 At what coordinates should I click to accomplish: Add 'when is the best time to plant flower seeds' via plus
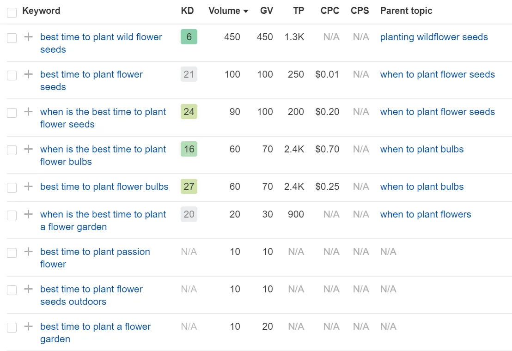tap(28, 112)
